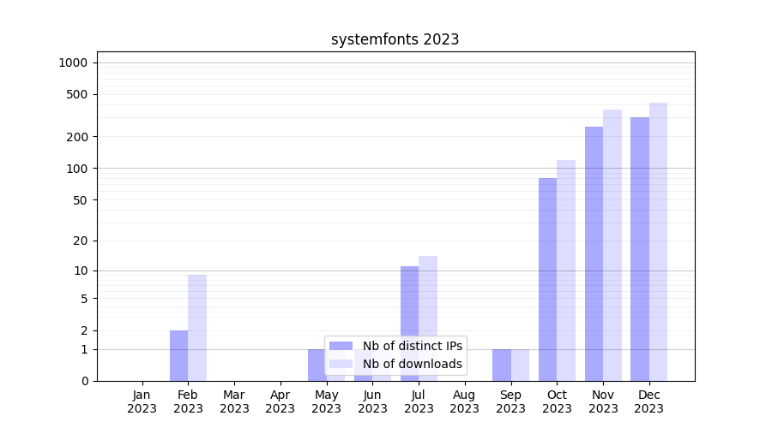Click the '1000' y-axis tick label
Screen dimensions: 772x428
[73, 62]
